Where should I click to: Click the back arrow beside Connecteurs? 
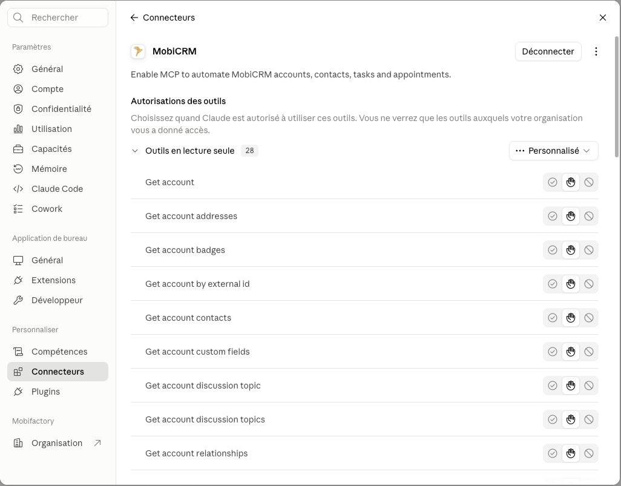[134, 18]
